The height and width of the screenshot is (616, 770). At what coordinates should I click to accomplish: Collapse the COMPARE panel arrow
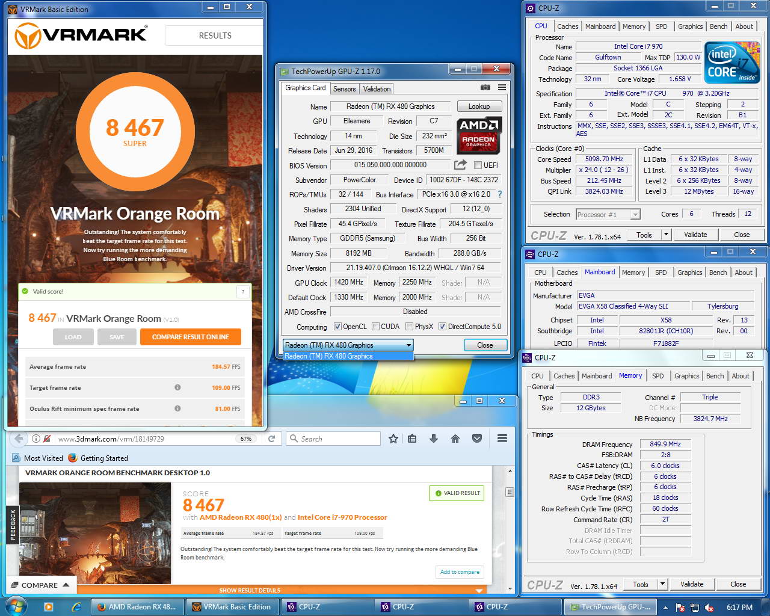(x=66, y=585)
